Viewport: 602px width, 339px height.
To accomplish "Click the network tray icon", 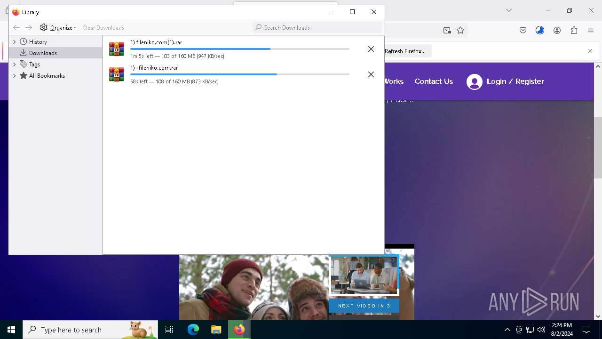I will pos(530,330).
